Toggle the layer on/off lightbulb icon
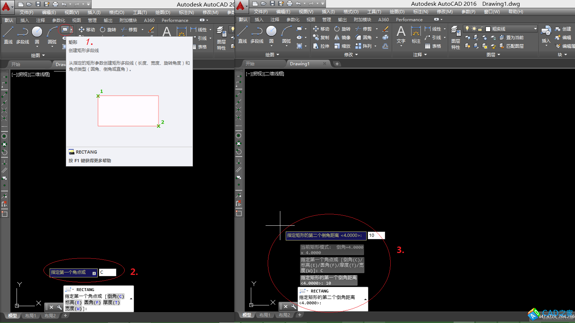 tap(467, 29)
